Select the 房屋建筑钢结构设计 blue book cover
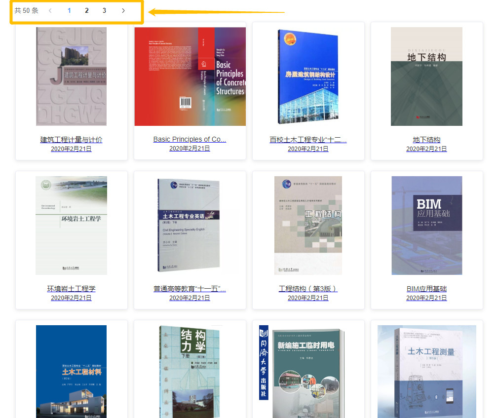This screenshot has height=418, width=496. point(308,76)
